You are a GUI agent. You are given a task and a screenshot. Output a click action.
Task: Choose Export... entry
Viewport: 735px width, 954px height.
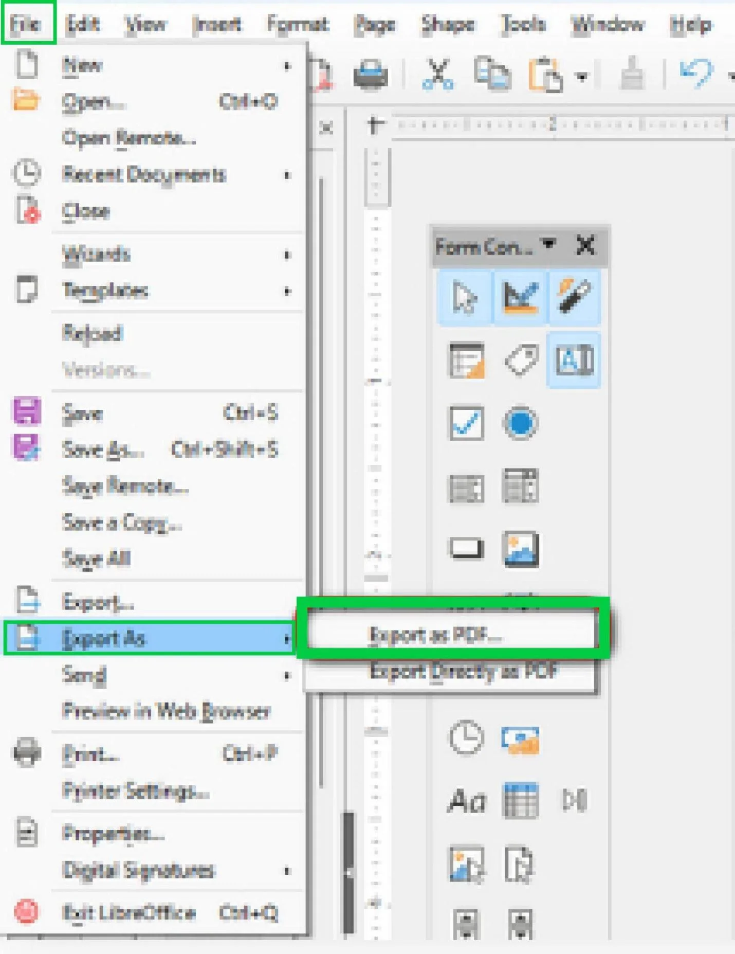click(x=154, y=601)
